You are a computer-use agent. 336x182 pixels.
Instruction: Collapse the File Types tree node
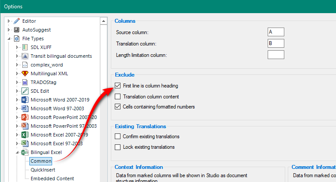pyautogui.click(x=9, y=39)
